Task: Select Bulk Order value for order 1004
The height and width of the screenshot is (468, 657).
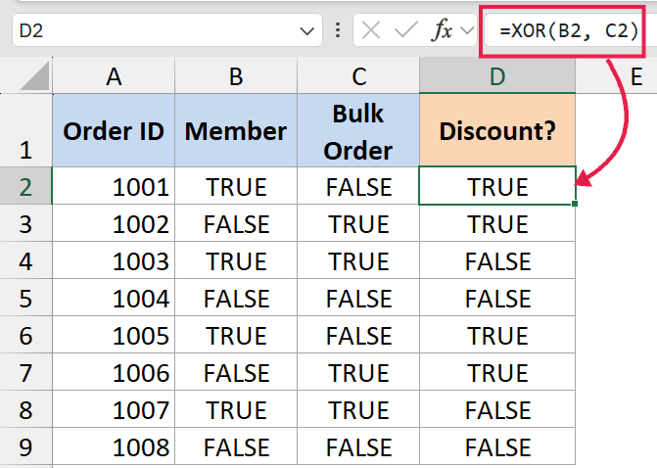Action: (358, 298)
